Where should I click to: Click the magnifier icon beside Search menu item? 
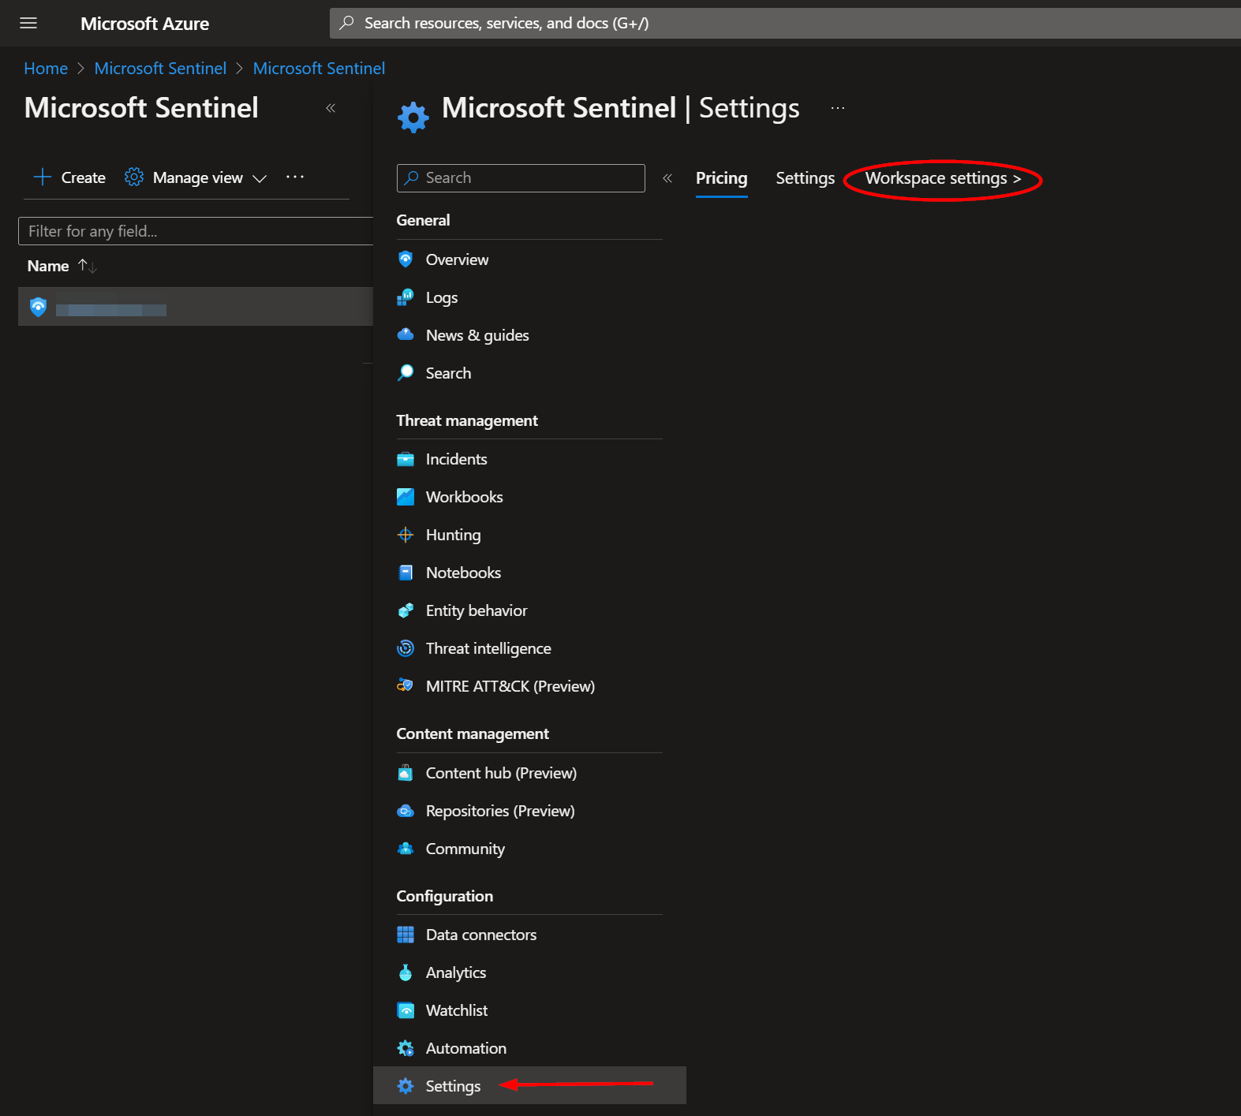406,372
